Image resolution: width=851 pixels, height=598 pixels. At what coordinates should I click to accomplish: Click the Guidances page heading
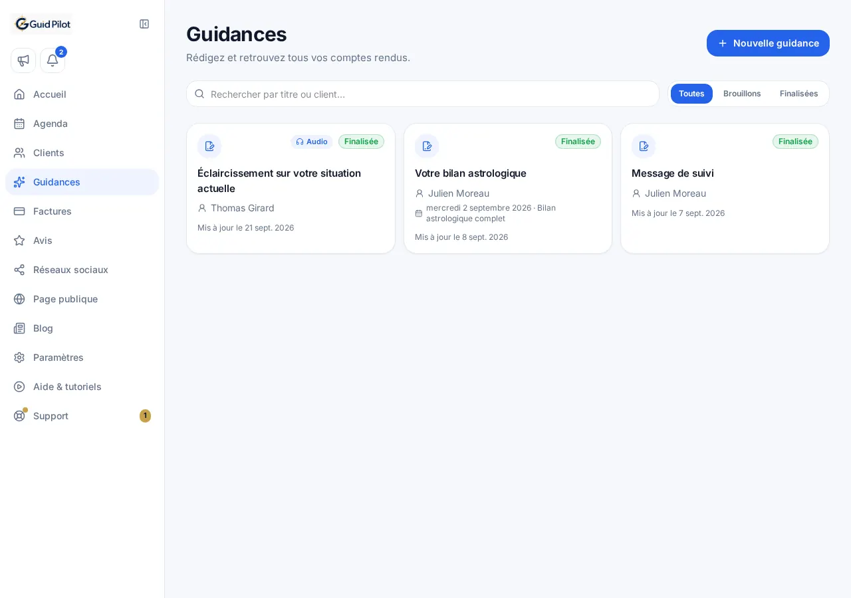[237, 34]
